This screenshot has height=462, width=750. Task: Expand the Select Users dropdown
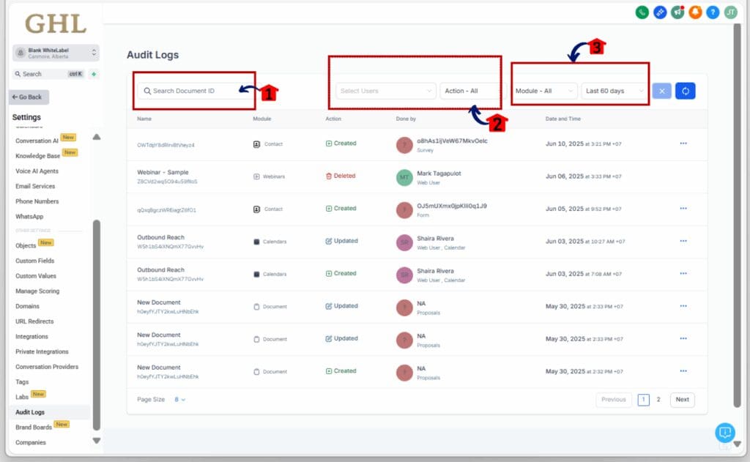[x=386, y=91]
